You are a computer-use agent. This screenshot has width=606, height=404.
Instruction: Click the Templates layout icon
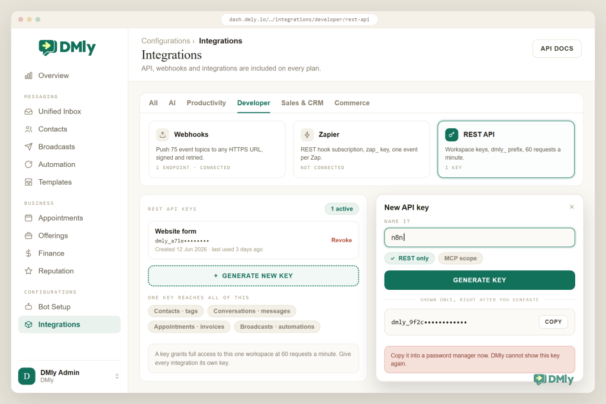tap(28, 182)
